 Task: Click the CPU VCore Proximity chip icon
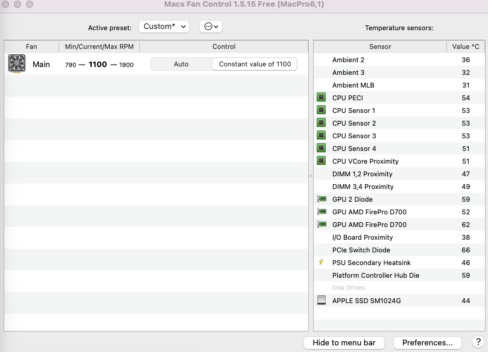321,161
